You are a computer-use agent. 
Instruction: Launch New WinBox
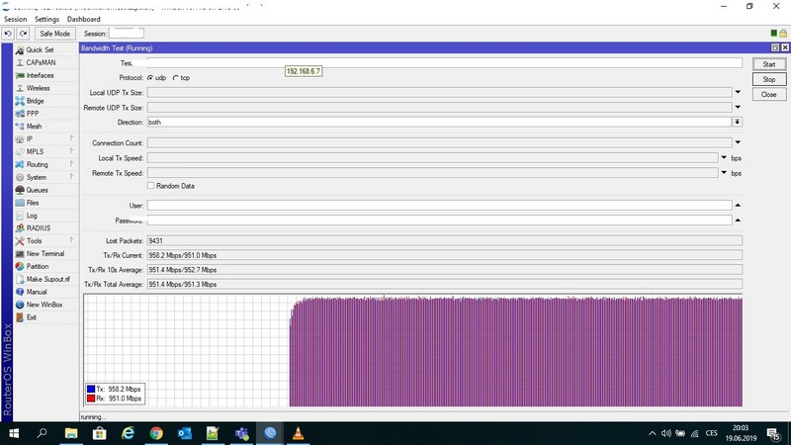pos(44,305)
